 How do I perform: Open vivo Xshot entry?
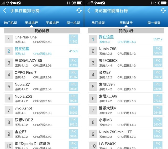[42, 110]
